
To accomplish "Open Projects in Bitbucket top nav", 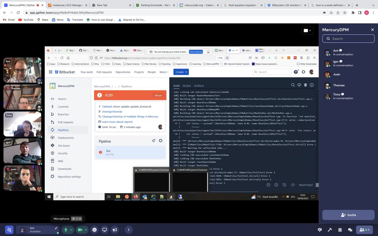I will 139,72.
